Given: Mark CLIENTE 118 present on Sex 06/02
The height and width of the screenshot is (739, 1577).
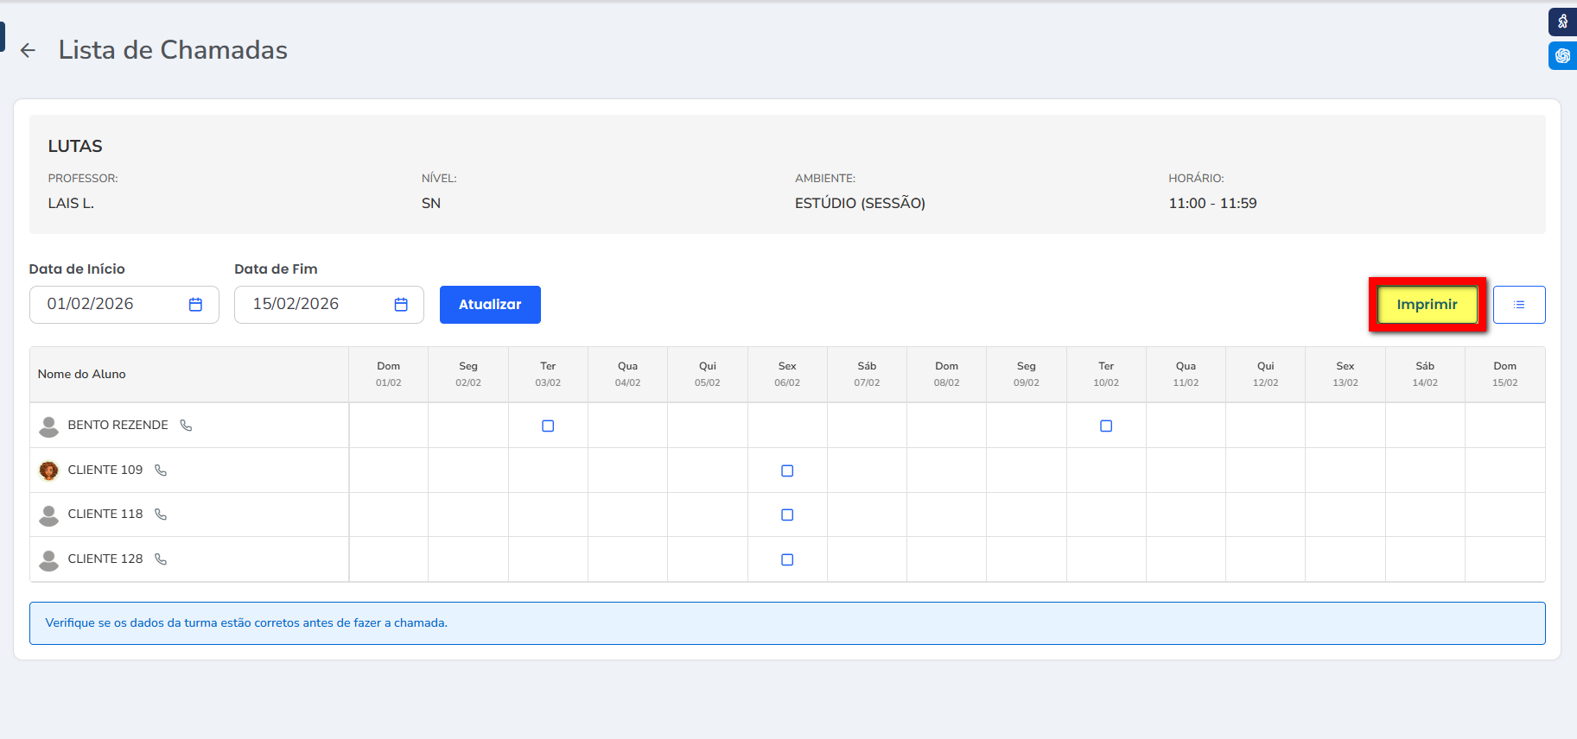Looking at the screenshot, I should click(x=787, y=515).
